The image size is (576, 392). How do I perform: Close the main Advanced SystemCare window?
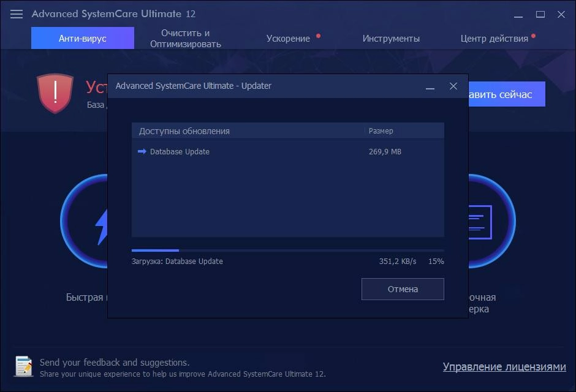click(x=561, y=14)
